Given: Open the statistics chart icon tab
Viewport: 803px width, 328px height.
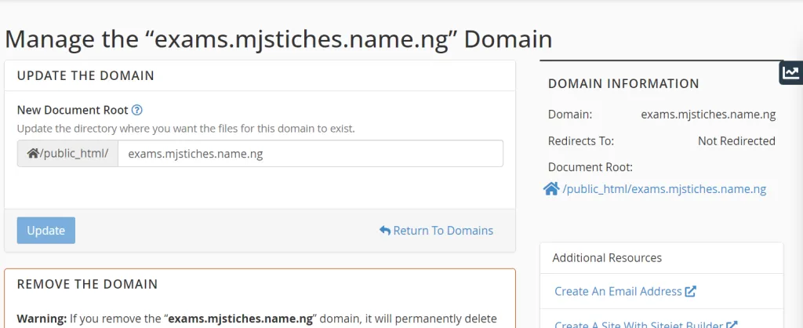Looking at the screenshot, I should click(x=791, y=73).
